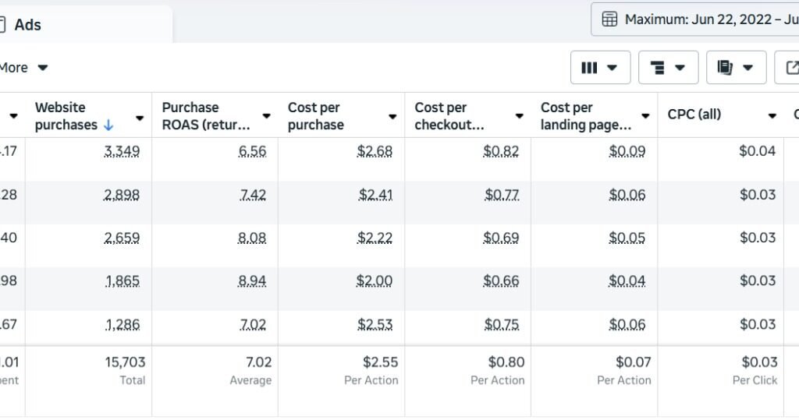
Task: Click the export icon button
Action: [790, 68]
